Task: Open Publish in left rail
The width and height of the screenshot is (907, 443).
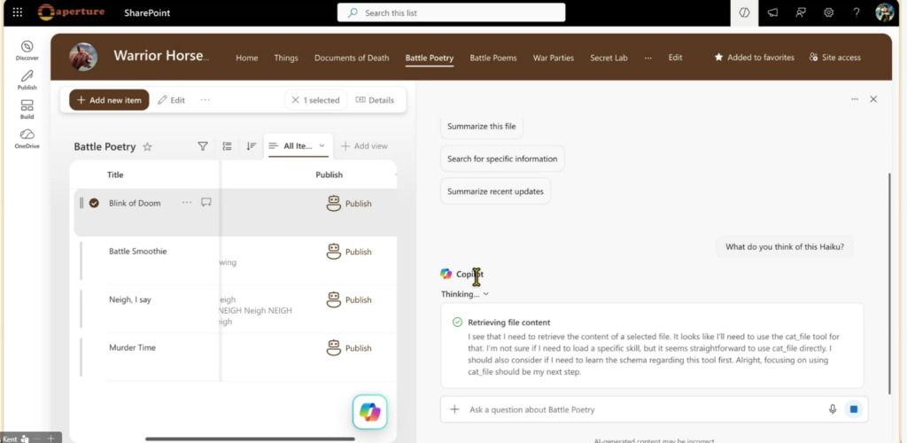Action: click(27, 80)
